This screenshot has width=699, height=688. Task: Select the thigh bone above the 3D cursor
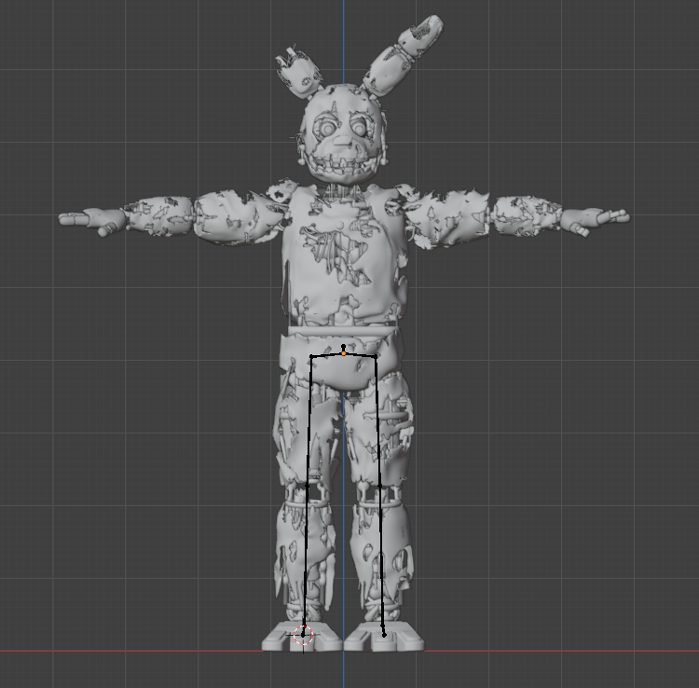click(x=308, y=420)
